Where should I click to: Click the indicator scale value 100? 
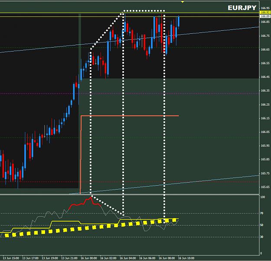tap(262, 197)
